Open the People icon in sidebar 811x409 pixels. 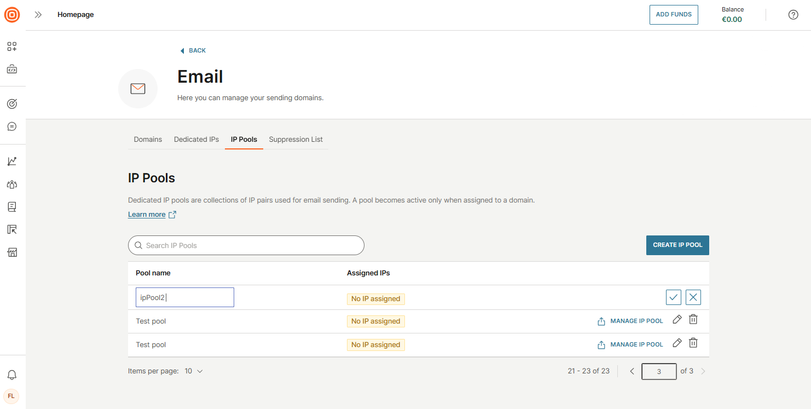click(12, 185)
